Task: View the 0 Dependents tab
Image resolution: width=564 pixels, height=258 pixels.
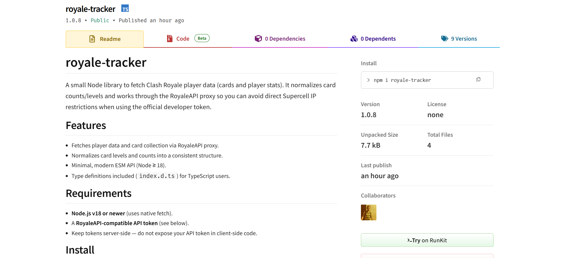Action: [x=378, y=39]
